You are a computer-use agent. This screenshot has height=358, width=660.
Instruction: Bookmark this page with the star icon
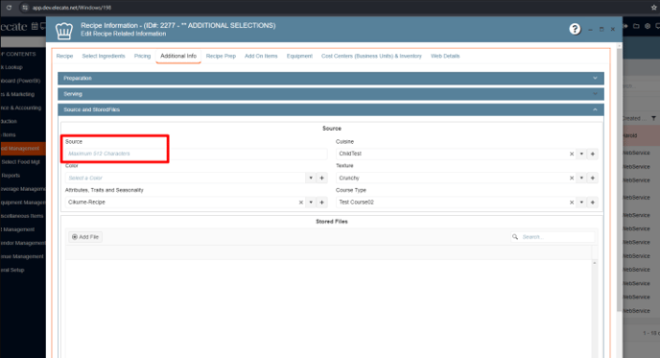click(x=653, y=8)
